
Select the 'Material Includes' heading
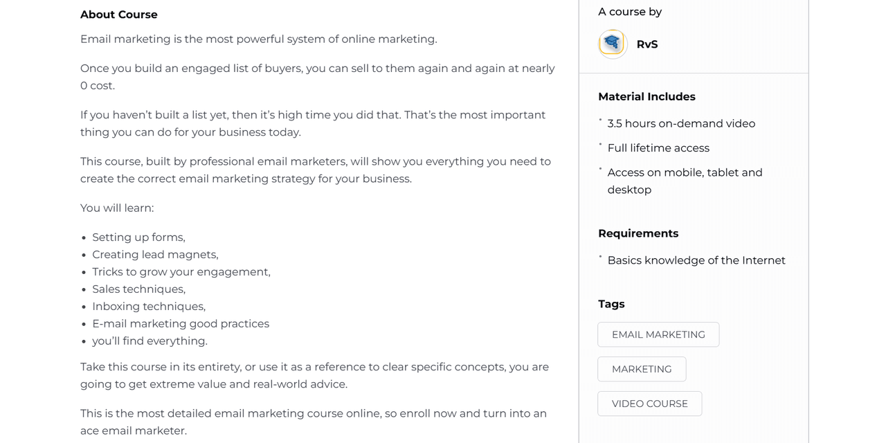[x=647, y=96]
